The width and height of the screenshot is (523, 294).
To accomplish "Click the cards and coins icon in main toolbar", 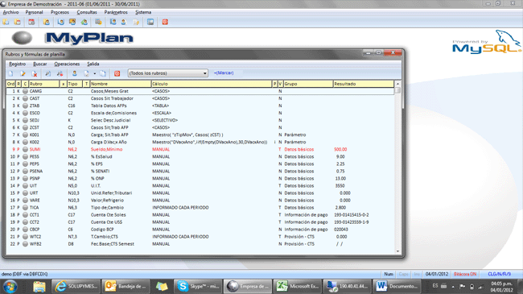I will click(x=98, y=22).
